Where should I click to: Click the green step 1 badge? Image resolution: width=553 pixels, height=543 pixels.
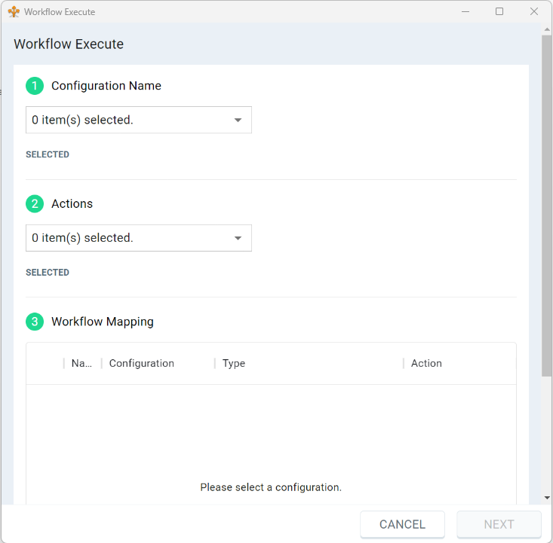[x=35, y=86]
